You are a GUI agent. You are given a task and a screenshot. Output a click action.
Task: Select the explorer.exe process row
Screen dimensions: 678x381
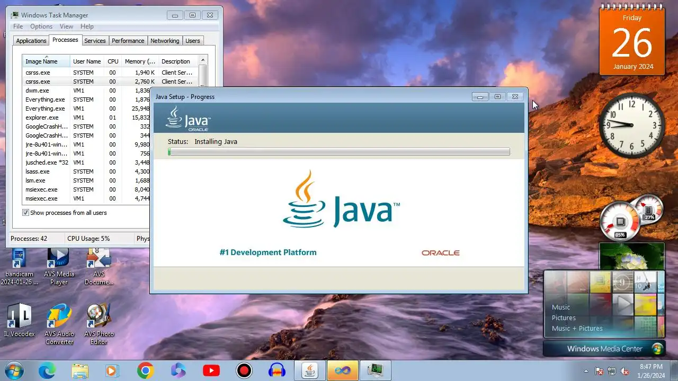pos(87,117)
